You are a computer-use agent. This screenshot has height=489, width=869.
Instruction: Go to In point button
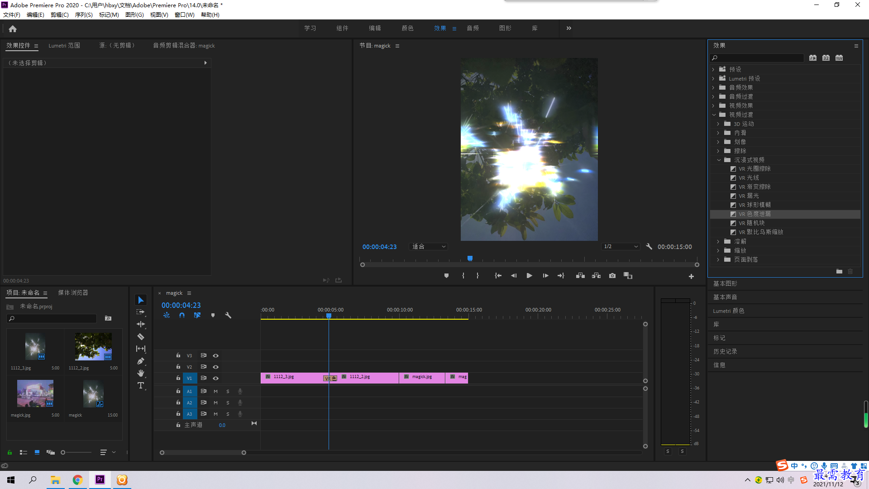coord(498,276)
